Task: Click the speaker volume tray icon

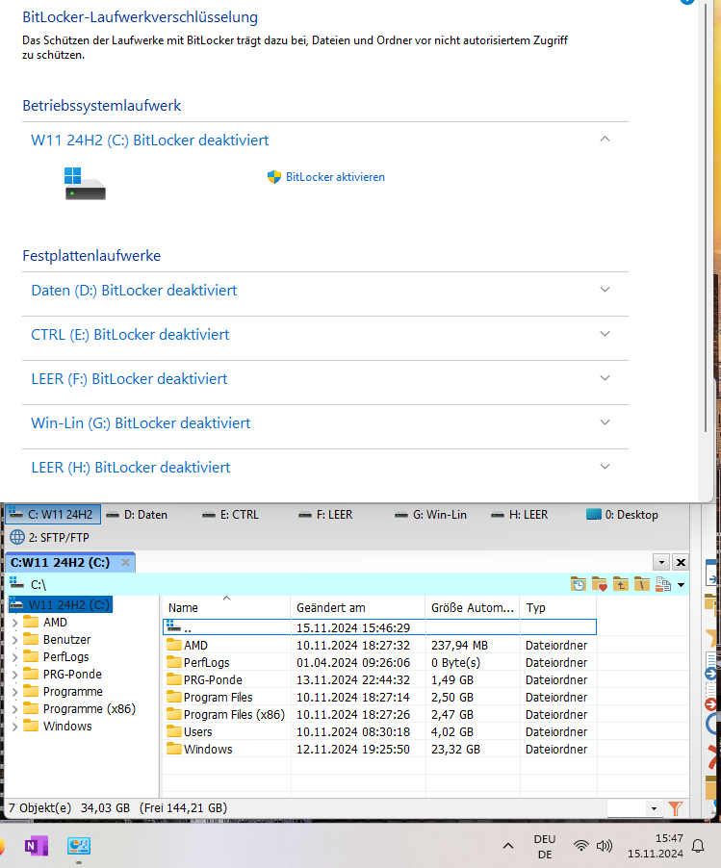Action: pos(605,846)
